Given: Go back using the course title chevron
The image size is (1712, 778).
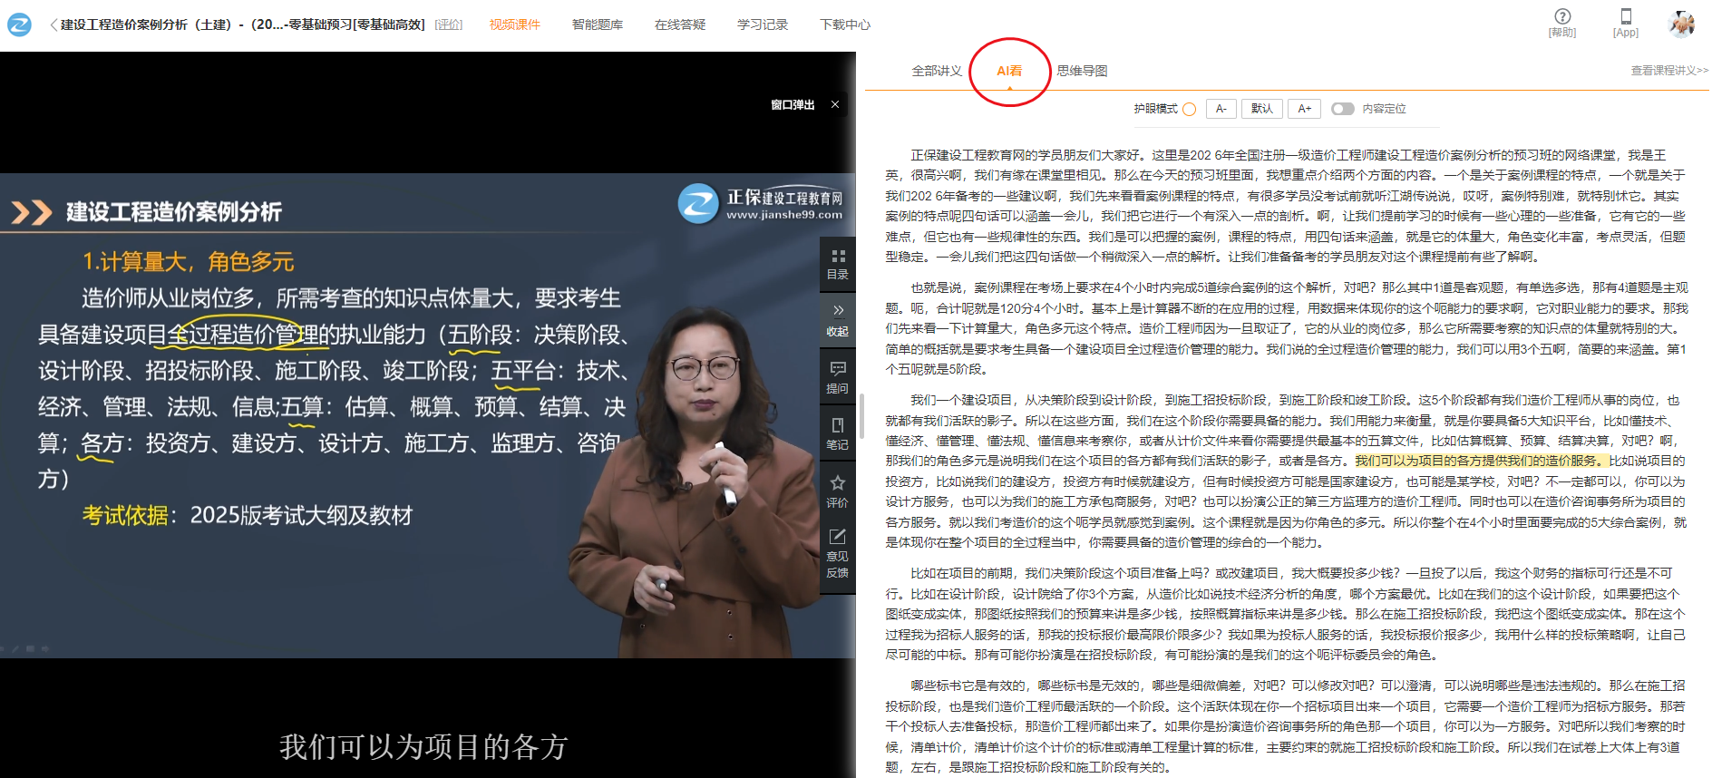Looking at the screenshot, I should (x=53, y=24).
